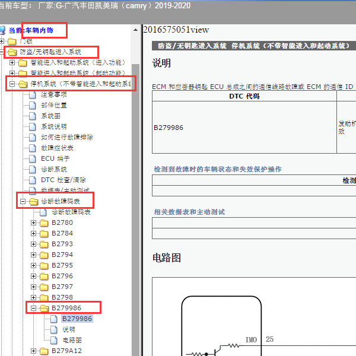Open the 注意事项 document
Image resolution: width=356 pixels, height=356 pixels.
tap(54, 94)
